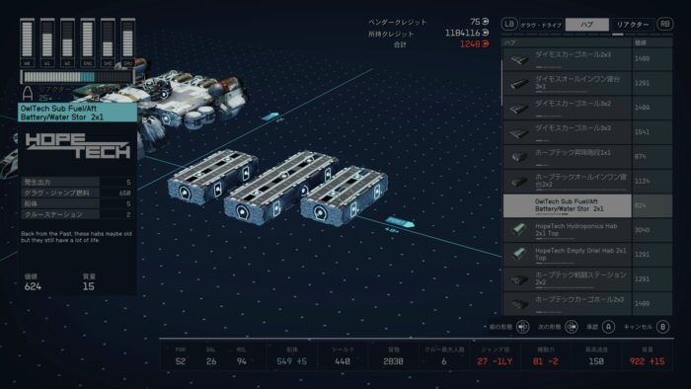691x389 pixels.
Task: Click the next variant d-pad icon
Action: 572,327
